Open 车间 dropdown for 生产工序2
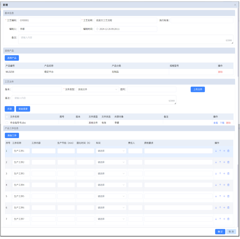The width and height of the screenshot is (240, 239). pyautogui.click(x=111, y=162)
